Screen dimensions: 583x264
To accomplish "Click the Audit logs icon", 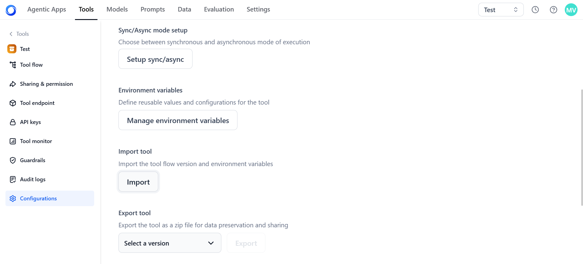I will (x=13, y=179).
